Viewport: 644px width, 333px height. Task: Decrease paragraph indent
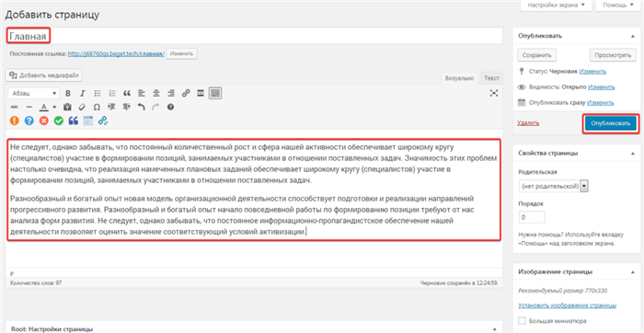click(111, 108)
